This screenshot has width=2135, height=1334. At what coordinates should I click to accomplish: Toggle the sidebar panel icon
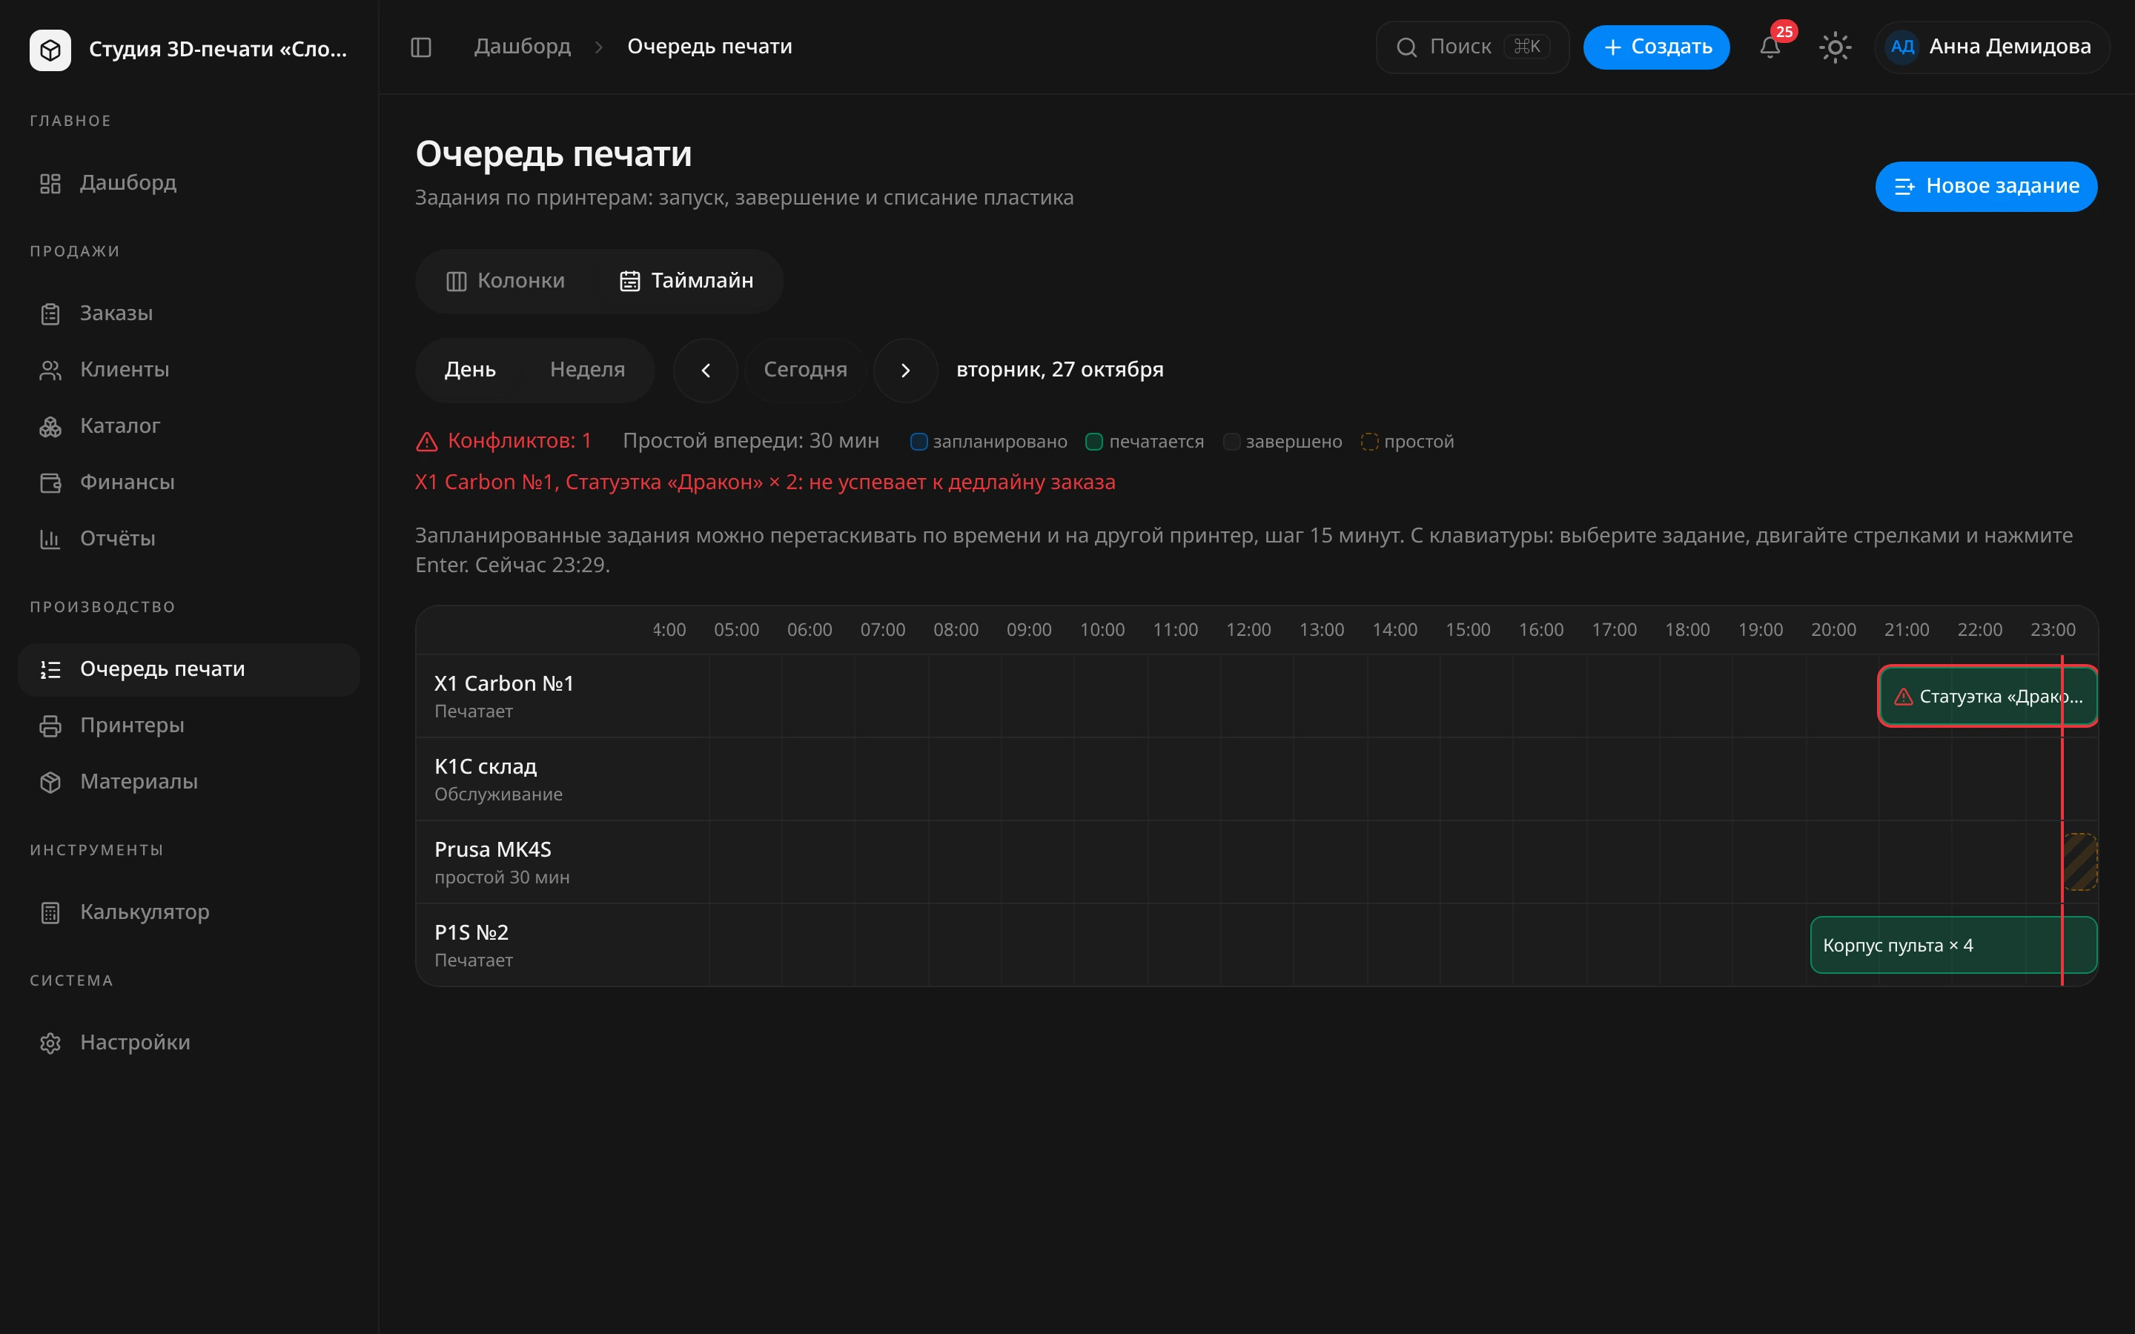[421, 47]
